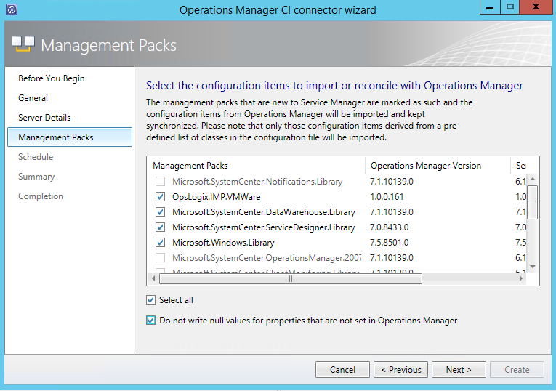Open the General wizard step
This screenshot has height=391, width=556.
(x=33, y=98)
